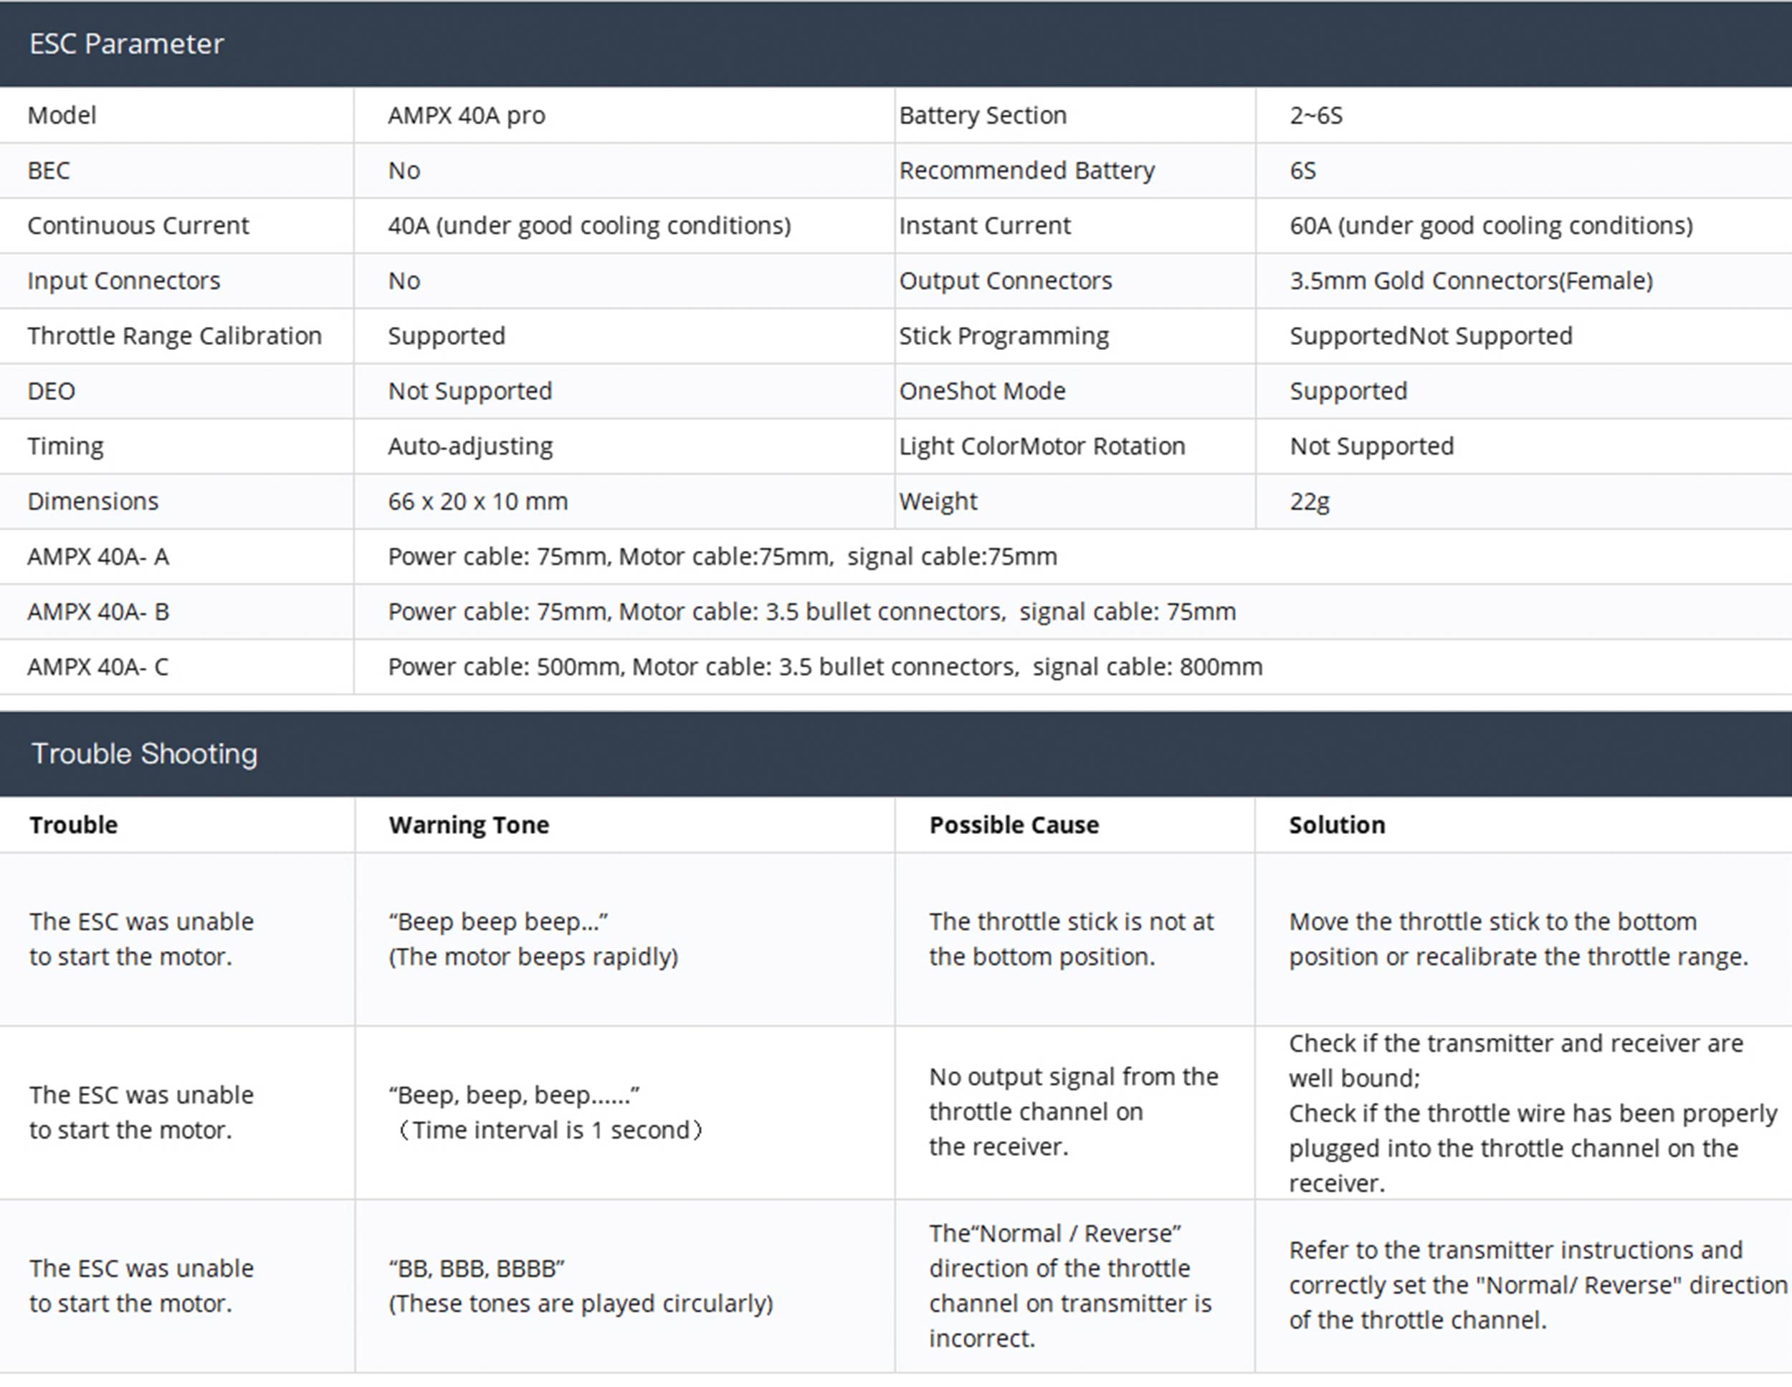
Task: Click the ESC Parameter section header
Action: tap(126, 44)
